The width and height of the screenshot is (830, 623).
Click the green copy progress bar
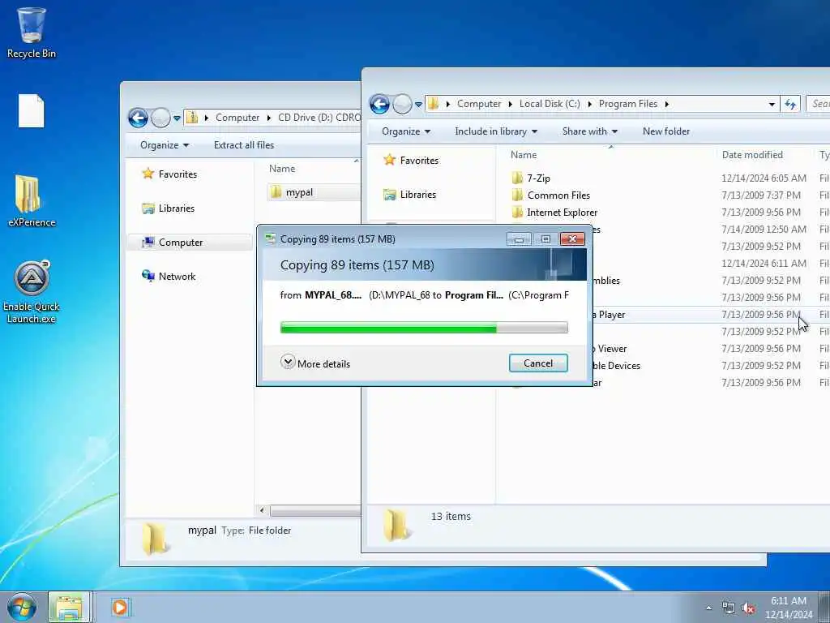pos(424,328)
